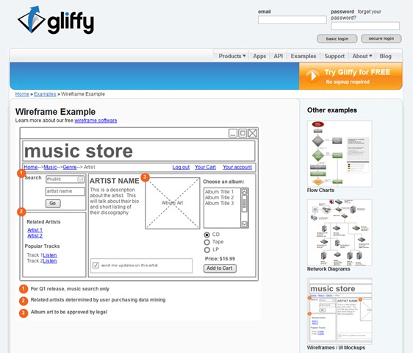Expand the music search dropdown
Image resolution: width=413 pixels, height=353 pixels.
pyautogui.click(x=80, y=179)
